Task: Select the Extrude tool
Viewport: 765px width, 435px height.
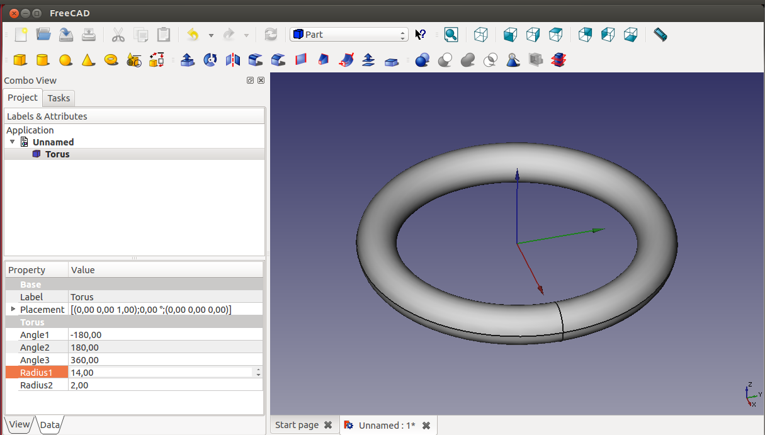Action: pos(187,60)
